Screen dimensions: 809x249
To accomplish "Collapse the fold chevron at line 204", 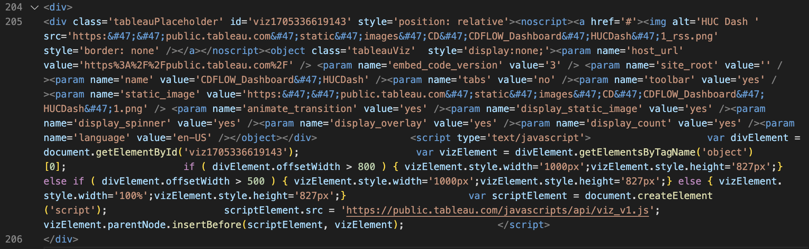I will [35, 7].
